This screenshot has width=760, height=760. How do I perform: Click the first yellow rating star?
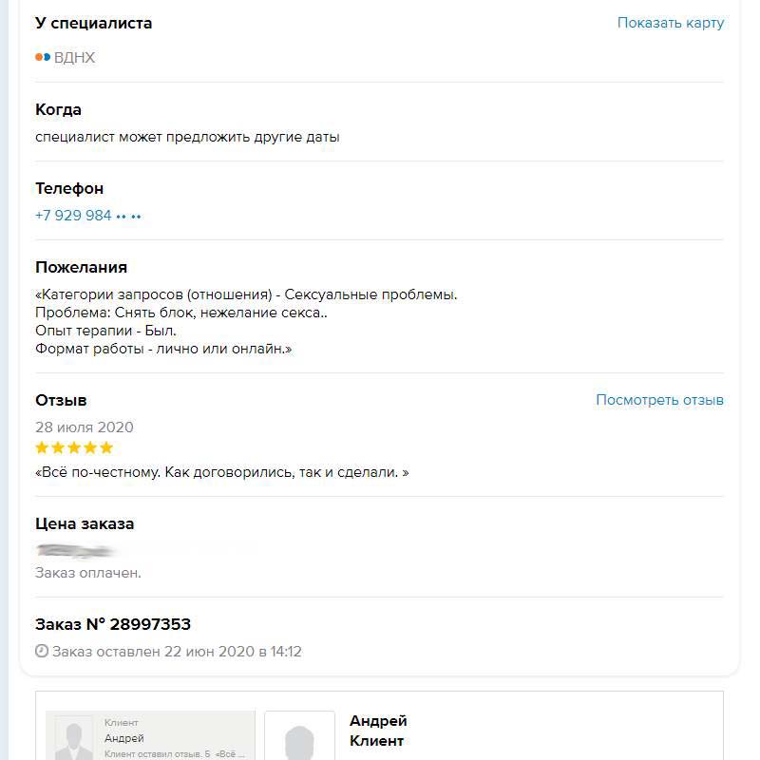point(42,447)
